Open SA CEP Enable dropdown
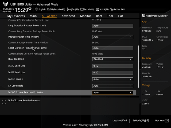171x128 pixels. (x=113, y=86)
